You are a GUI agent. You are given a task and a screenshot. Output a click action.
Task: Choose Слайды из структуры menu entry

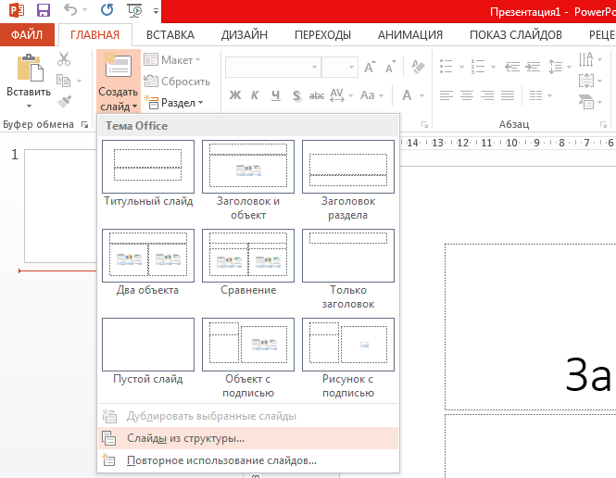tap(185, 438)
